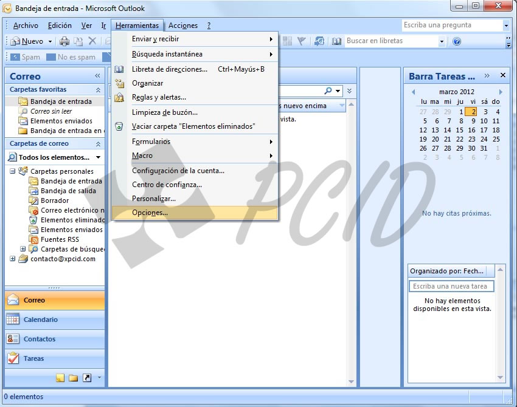
Task: Click the Folder List icon in navigation footer
Action: coord(73,378)
